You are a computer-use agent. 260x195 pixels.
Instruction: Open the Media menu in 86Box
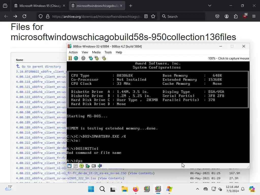[96, 52]
